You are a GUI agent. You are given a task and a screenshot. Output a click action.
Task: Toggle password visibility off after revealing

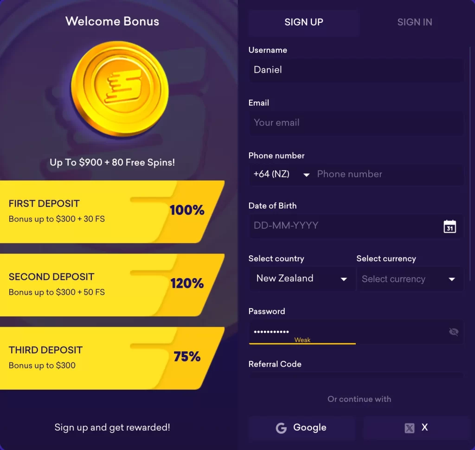click(454, 332)
